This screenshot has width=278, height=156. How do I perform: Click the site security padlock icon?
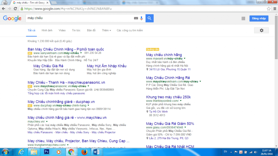(x=22, y=9)
